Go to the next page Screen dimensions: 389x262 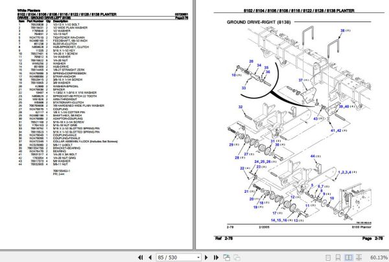point(206,257)
